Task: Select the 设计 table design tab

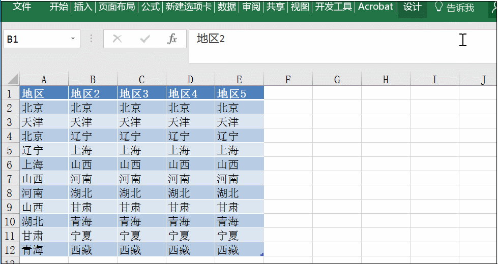Action: (413, 7)
